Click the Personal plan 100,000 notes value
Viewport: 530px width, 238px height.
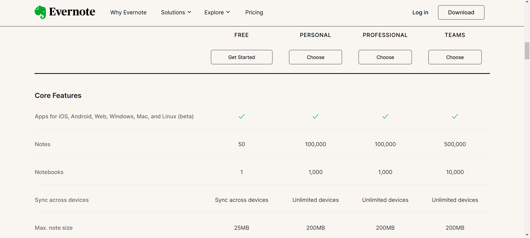point(316,144)
